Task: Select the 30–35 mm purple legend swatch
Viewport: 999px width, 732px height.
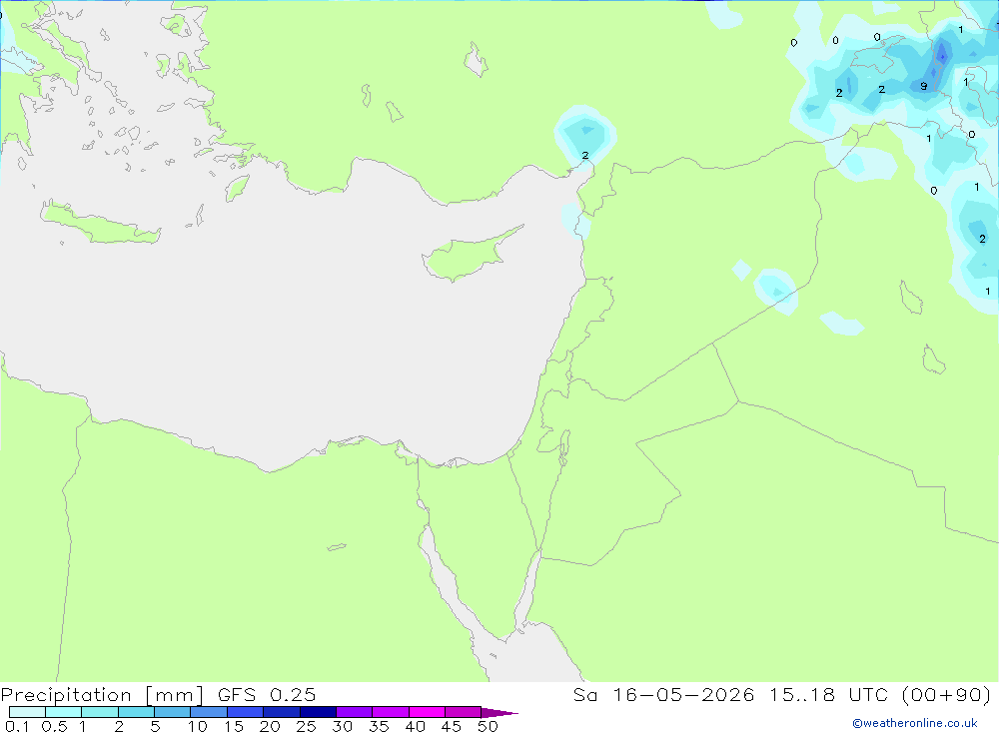Action: [354, 712]
